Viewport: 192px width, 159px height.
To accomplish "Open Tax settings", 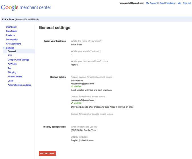I will [x=9, y=68].
